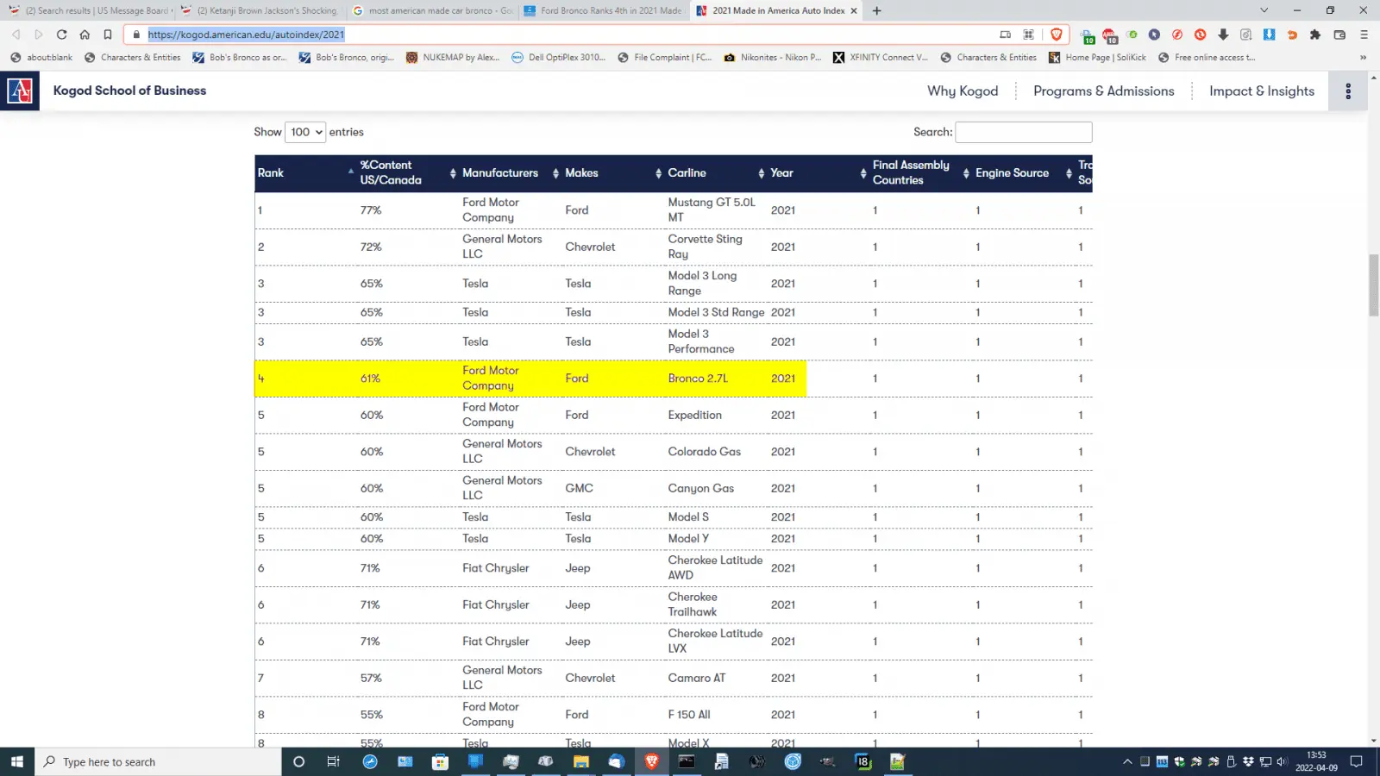Sort the table by Year column

tap(782, 173)
